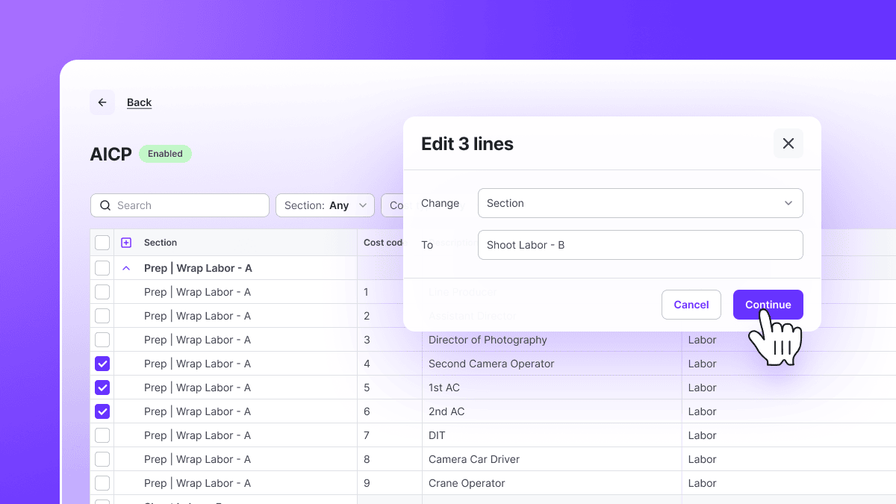The image size is (896, 504).
Task: Uncheck the 1st AC row checkbox
Action: click(x=102, y=388)
